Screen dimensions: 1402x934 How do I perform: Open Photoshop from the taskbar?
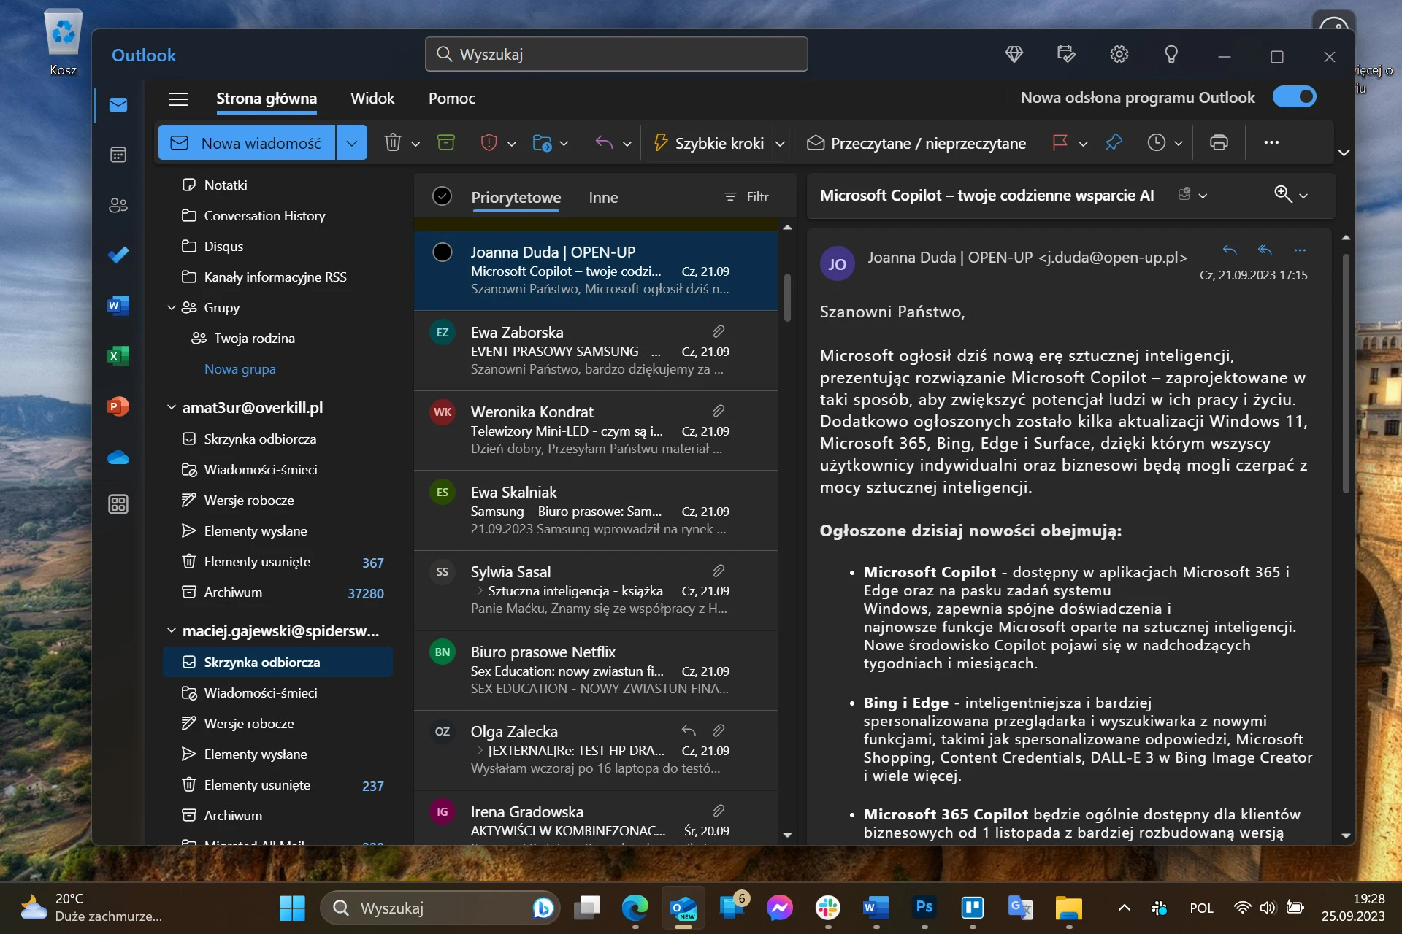click(924, 907)
